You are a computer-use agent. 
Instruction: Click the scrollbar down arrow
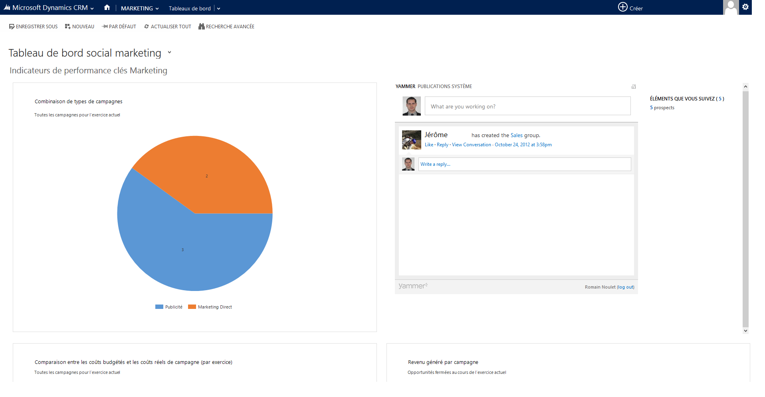pyautogui.click(x=745, y=330)
